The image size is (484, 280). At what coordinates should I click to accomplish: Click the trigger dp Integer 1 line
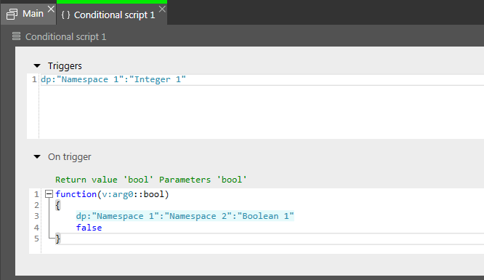point(113,79)
